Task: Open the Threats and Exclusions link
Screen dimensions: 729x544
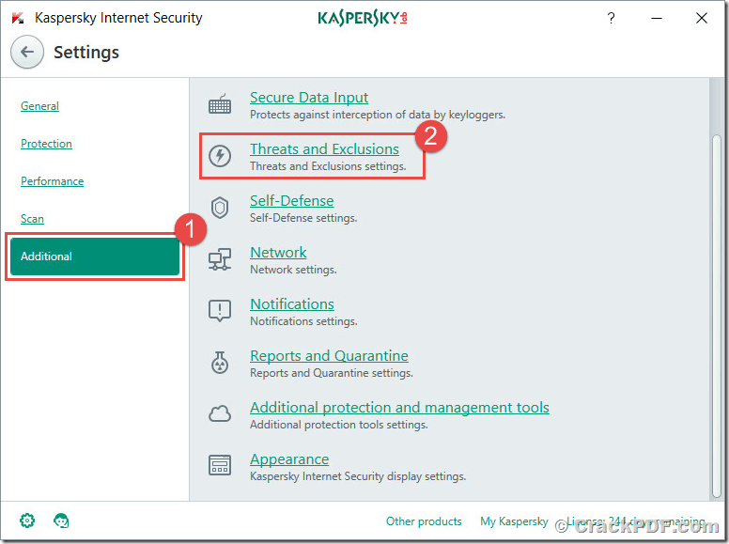Action: click(324, 149)
